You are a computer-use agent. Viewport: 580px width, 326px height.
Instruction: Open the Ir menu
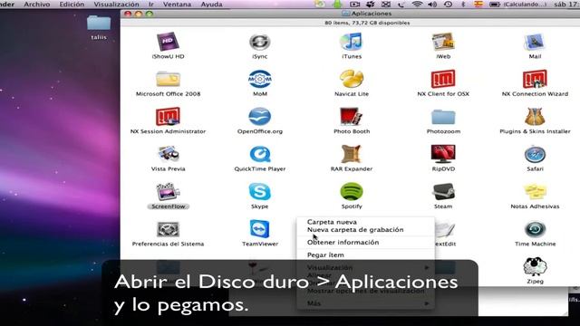point(151,5)
